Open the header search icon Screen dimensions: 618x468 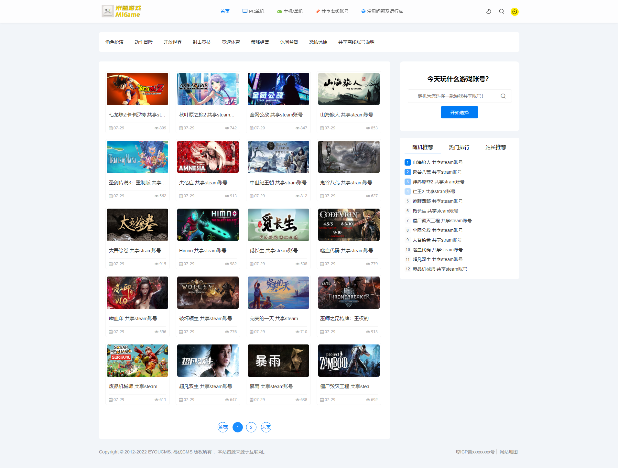click(x=502, y=11)
